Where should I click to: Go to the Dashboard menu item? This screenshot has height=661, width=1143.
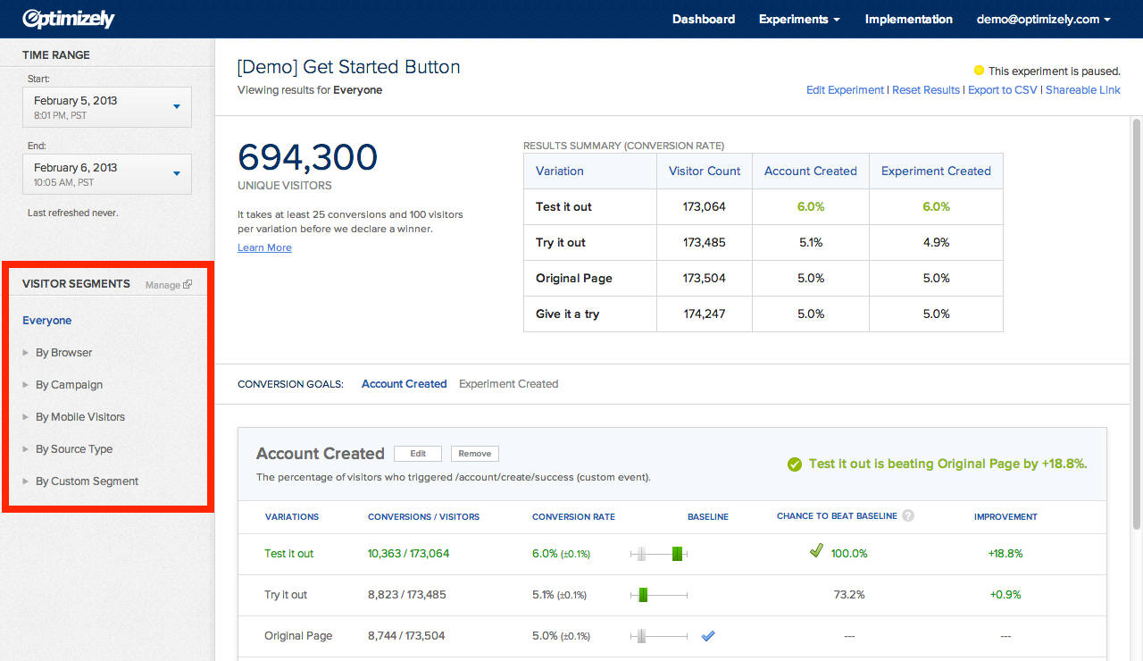(704, 19)
